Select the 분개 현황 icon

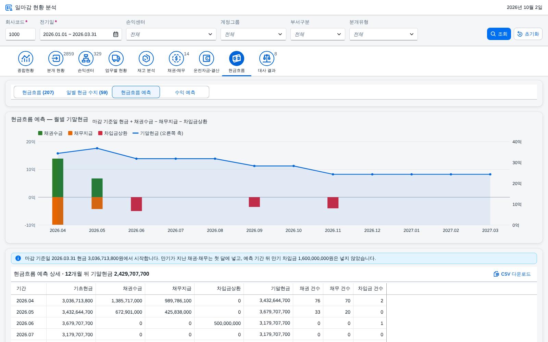[x=56, y=58]
